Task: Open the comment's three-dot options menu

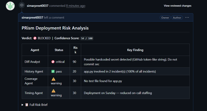Action: click(187, 17)
